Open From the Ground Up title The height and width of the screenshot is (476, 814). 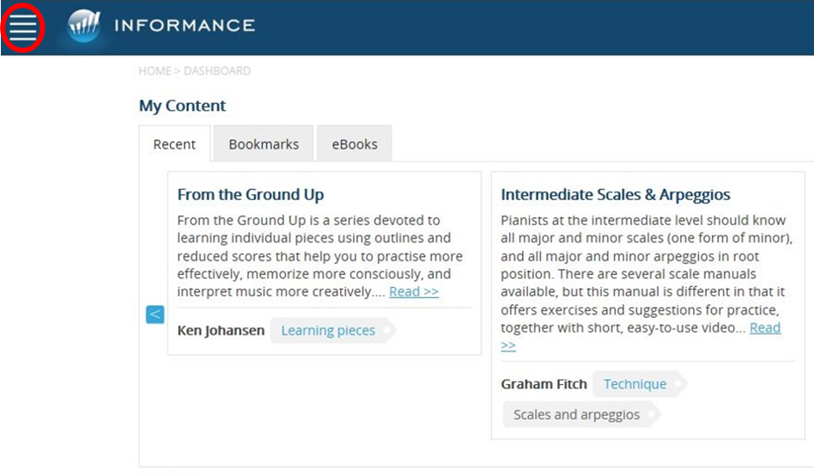(x=250, y=194)
